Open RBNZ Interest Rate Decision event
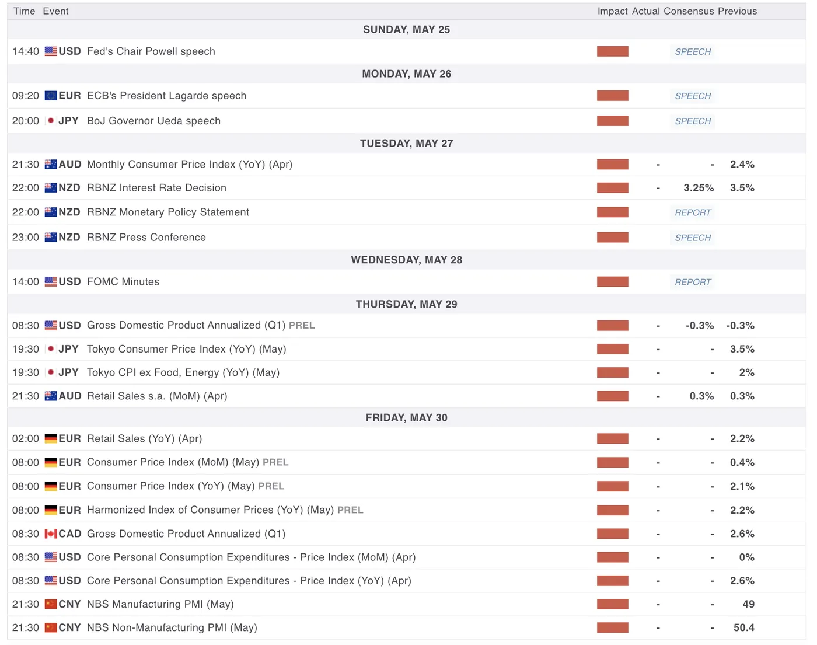The height and width of the screenshot is (645, 817). coord(156,188)
